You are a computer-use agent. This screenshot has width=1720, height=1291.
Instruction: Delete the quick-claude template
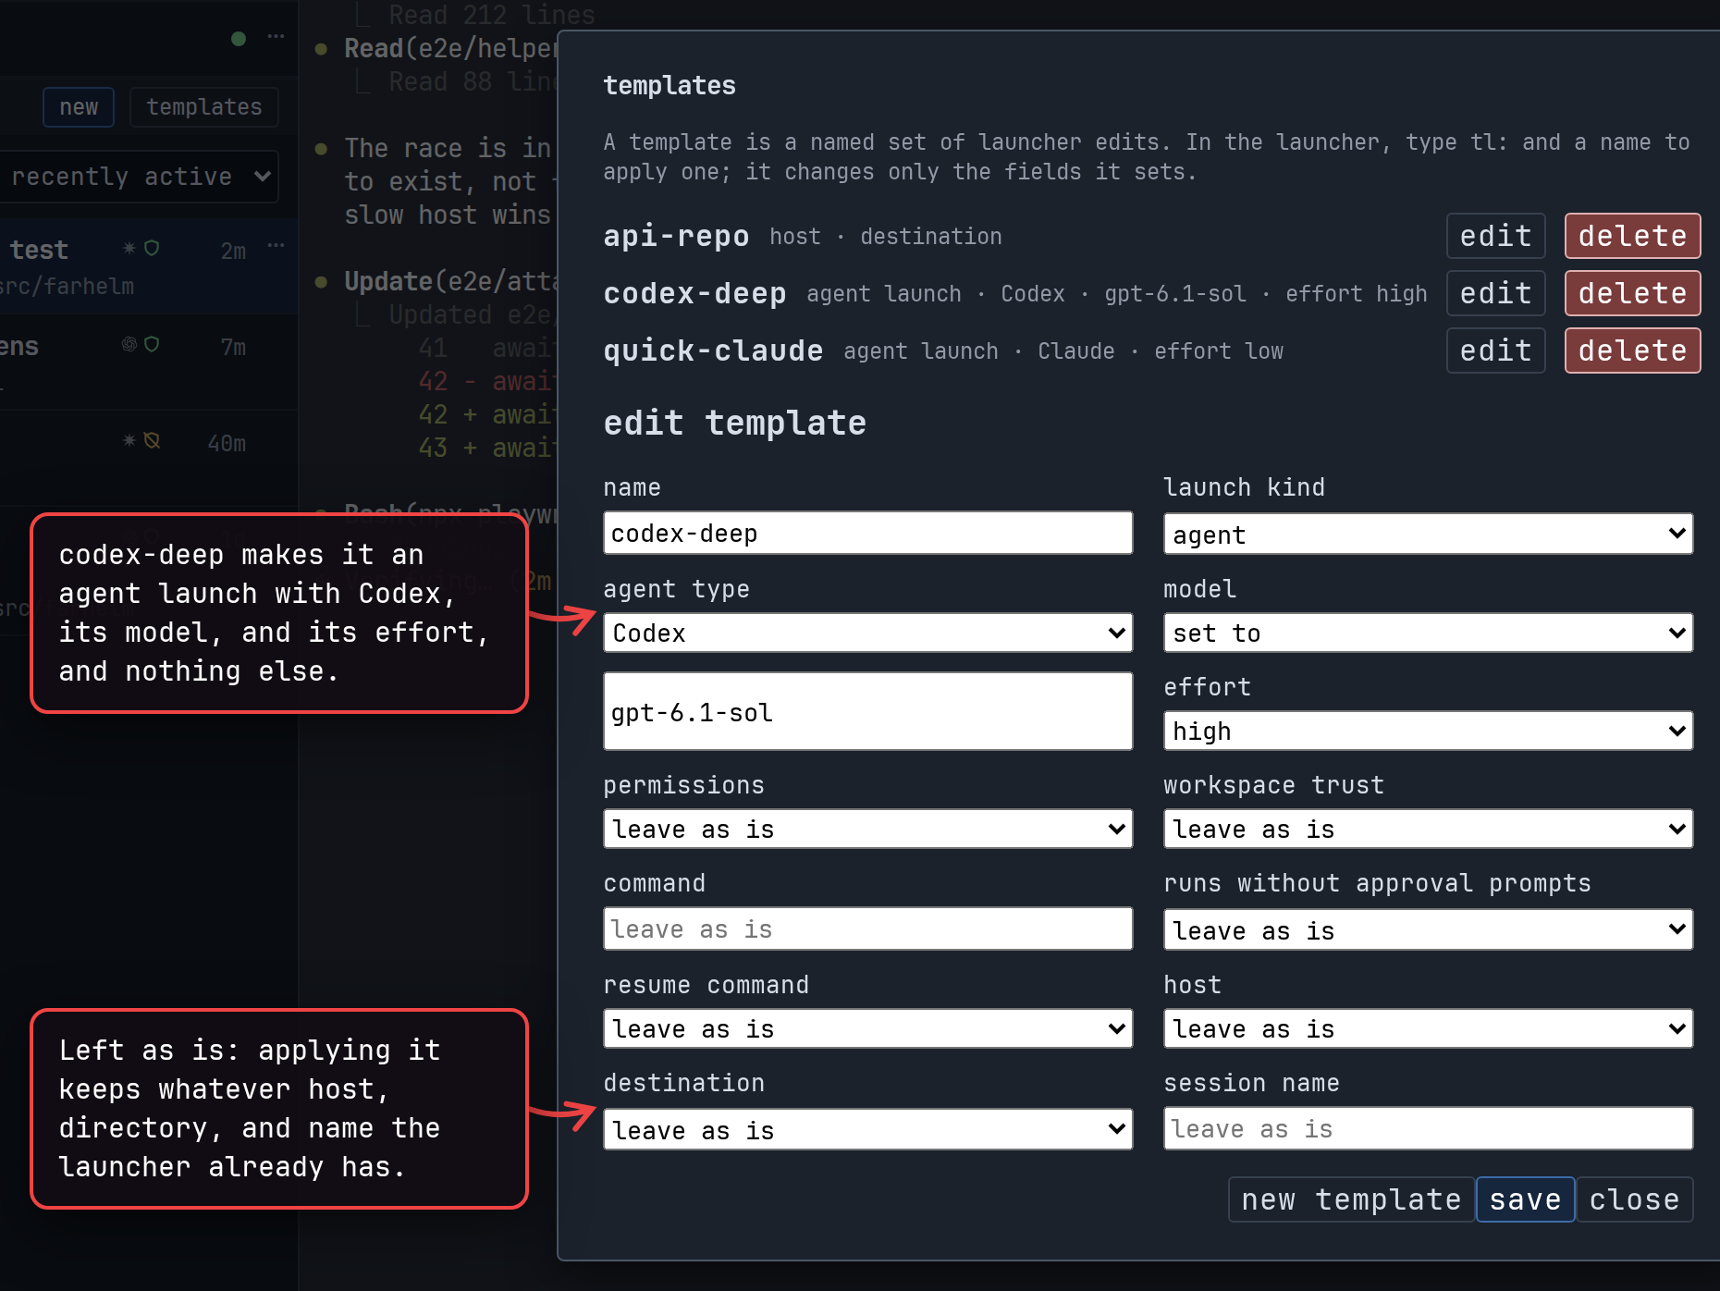tap(1632, 350)
